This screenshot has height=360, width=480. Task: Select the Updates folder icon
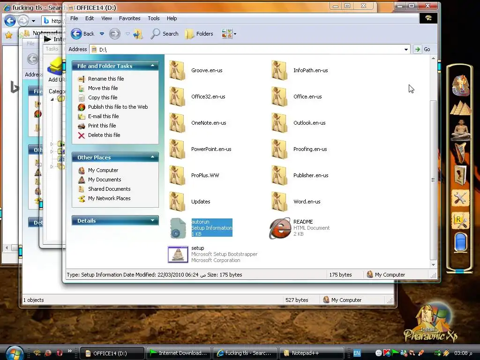click(x=178, y=202)
